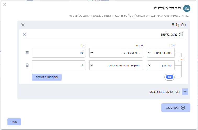Click plus icon to add condition cluster
This screenshot has width=198, height=130.
pyautogui.click(x=185, y=92)
